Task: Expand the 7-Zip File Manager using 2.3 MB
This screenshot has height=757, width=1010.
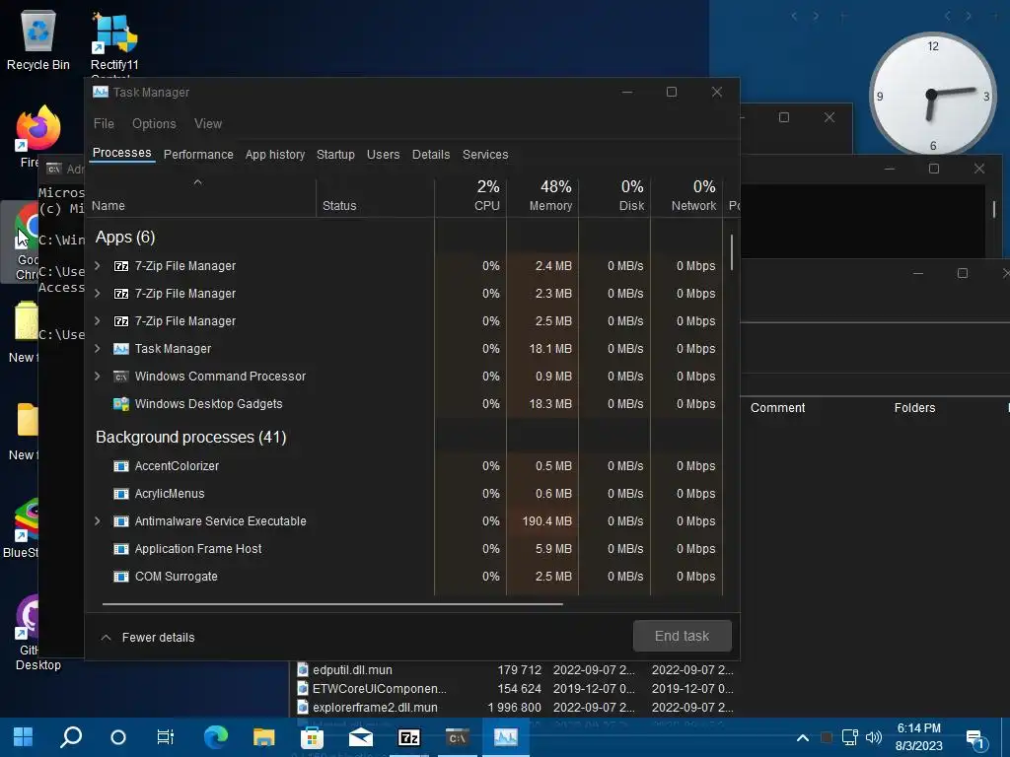Action: [98, 294]
